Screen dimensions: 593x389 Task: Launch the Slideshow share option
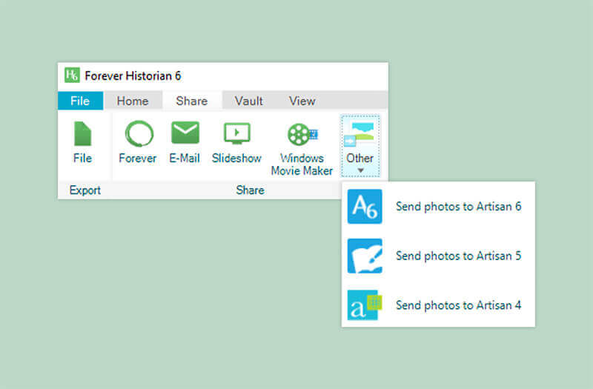pyautogui.click(x=236, y=142)
